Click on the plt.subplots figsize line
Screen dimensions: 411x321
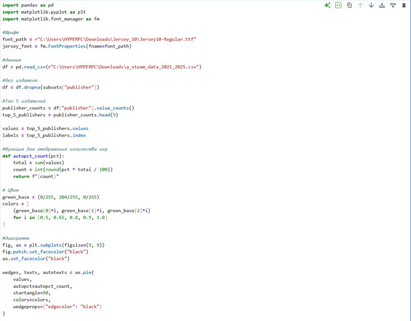coord(53,245)
